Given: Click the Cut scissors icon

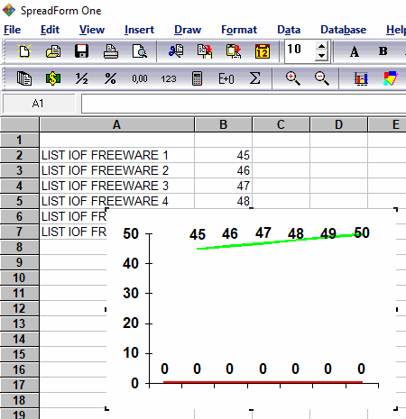Looking at the screenshot, I should pyautogui.click(x=176, y=51).
